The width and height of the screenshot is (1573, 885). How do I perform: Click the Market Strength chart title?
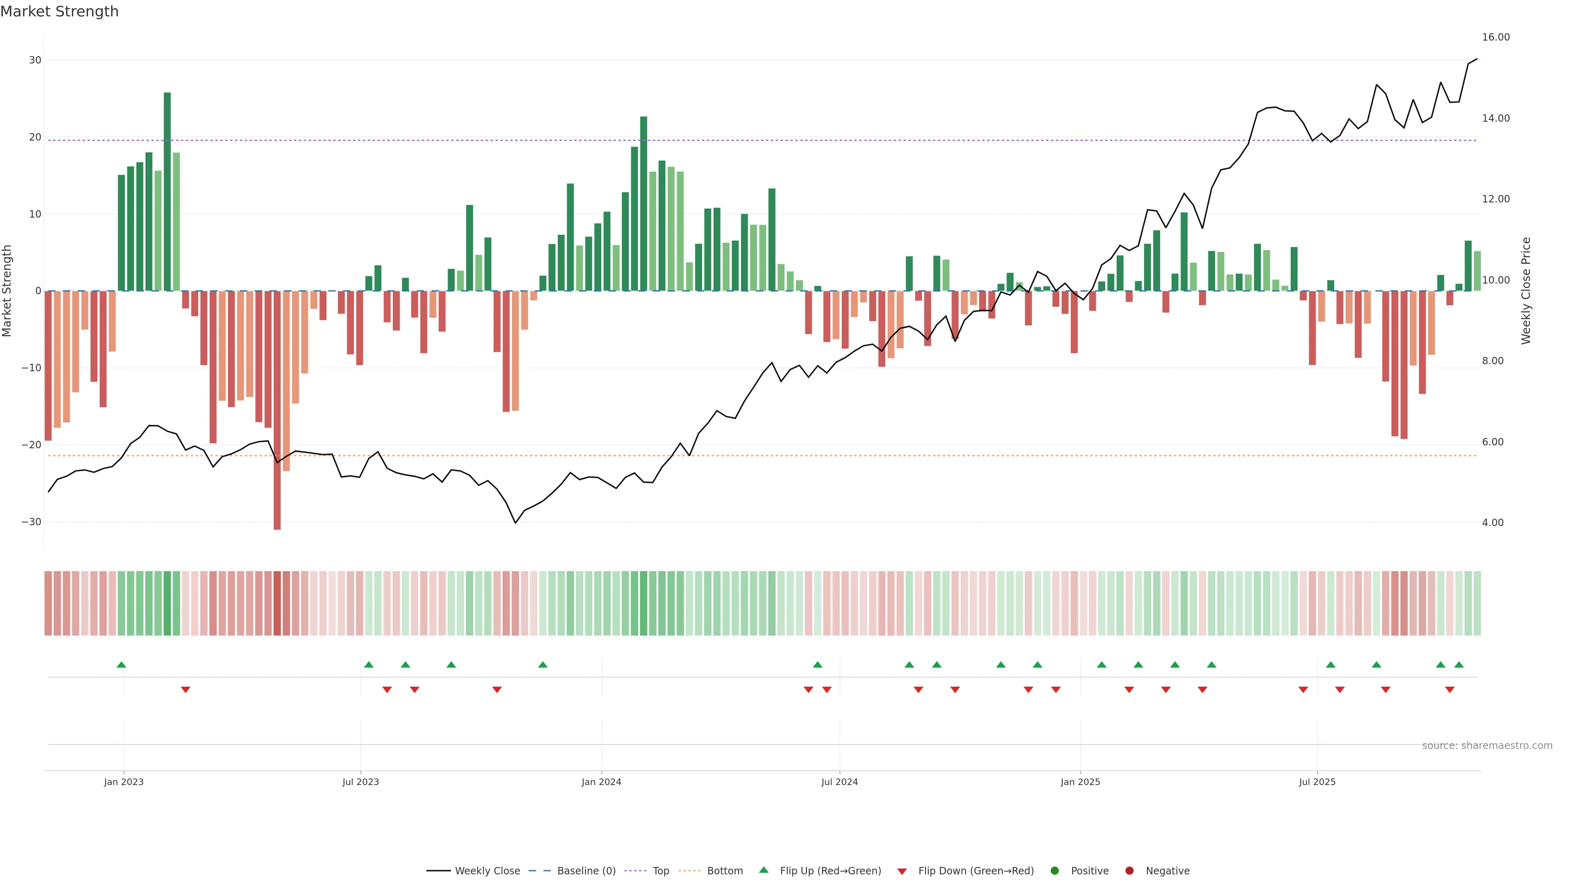click(x=59, y=11)
